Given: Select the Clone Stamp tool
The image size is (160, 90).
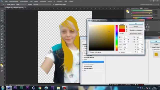Looking at the screenshot, I should [x=2, y=31].
